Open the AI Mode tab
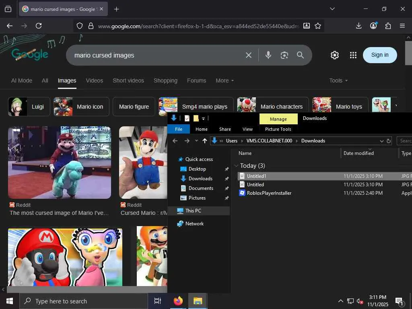 (22, 80)
